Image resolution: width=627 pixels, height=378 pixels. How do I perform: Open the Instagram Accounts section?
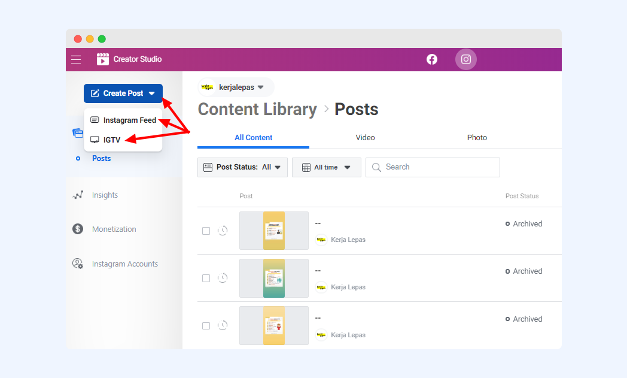click(125, 264)
